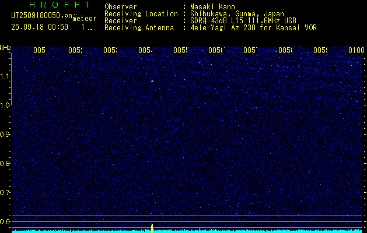This screenshot has height=233, width=367.
Task: Select observer name Masaki Kano
Action: coord(212,7)
